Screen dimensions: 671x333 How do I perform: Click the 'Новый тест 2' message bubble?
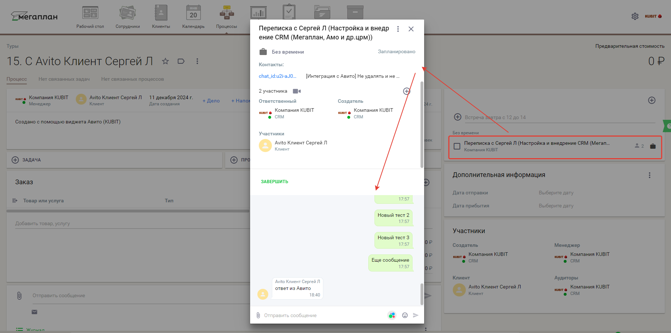point(393,218)
